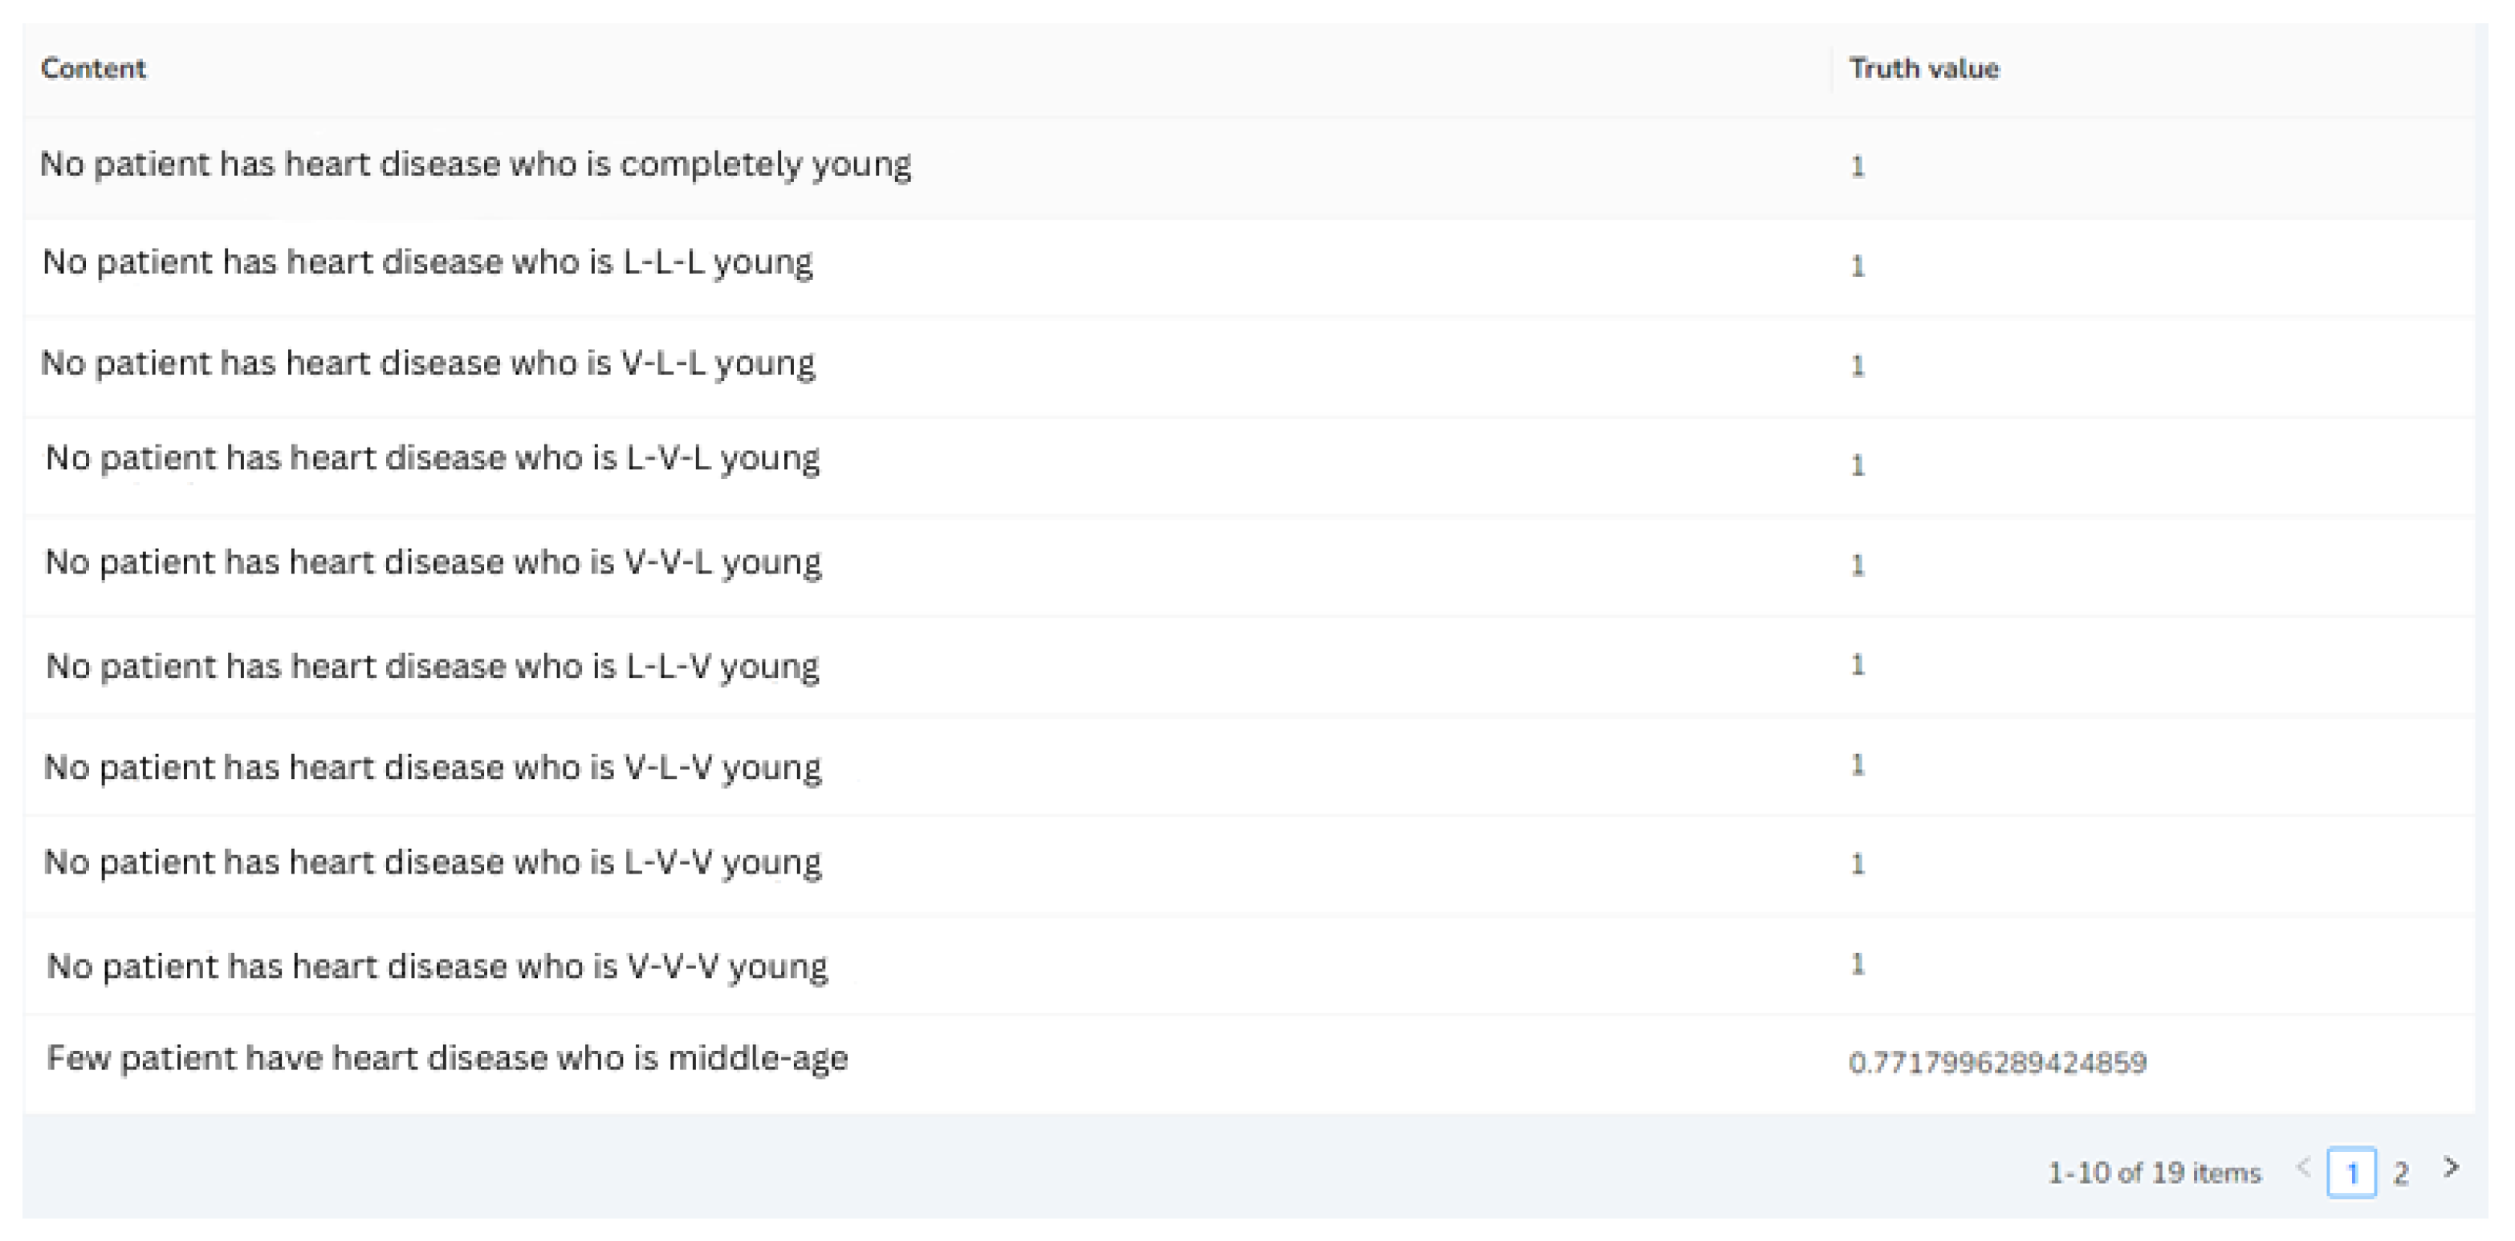Select the 'L-V-V young' statement row
Viewport: 2515px width, 1241px height.
tap(433, 862)
